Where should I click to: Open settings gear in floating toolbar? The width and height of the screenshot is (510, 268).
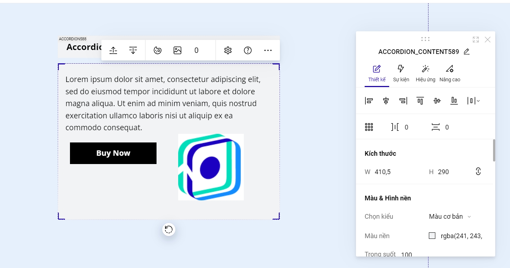click(x=228, y=50)
